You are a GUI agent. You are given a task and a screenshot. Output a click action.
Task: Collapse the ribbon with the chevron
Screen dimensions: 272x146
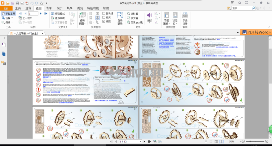[x=269, y=27]
